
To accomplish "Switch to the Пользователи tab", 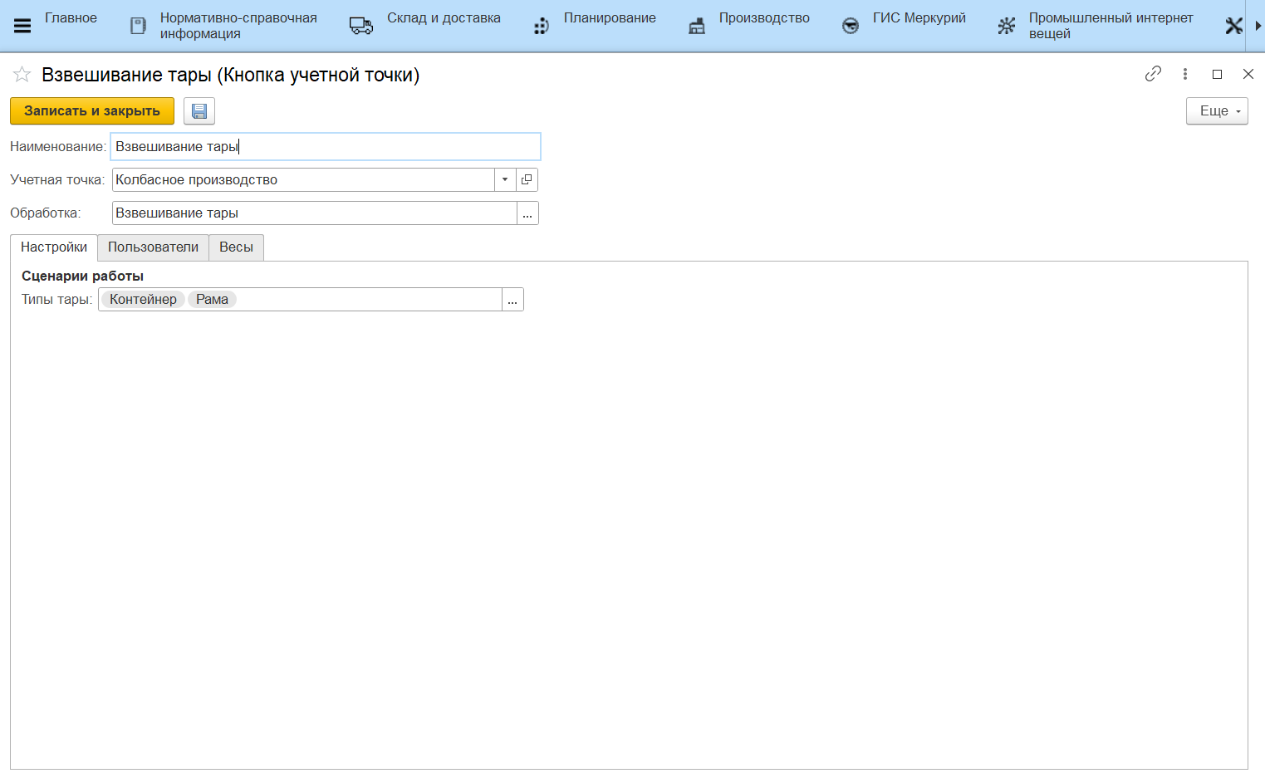I will click(153, 247).
